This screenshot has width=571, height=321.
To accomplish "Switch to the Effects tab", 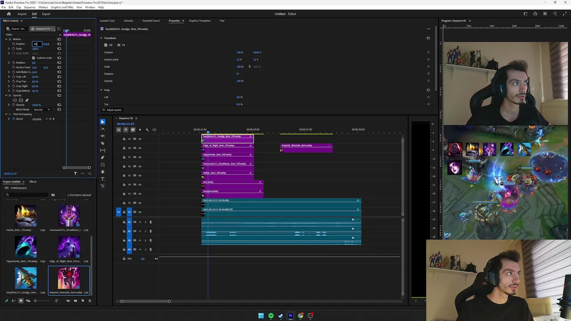I will pyautogui.click(x=33, y=181).
